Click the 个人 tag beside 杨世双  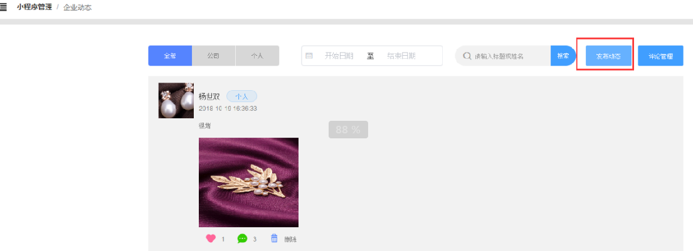pyautogui.click(x=241, y=96)
